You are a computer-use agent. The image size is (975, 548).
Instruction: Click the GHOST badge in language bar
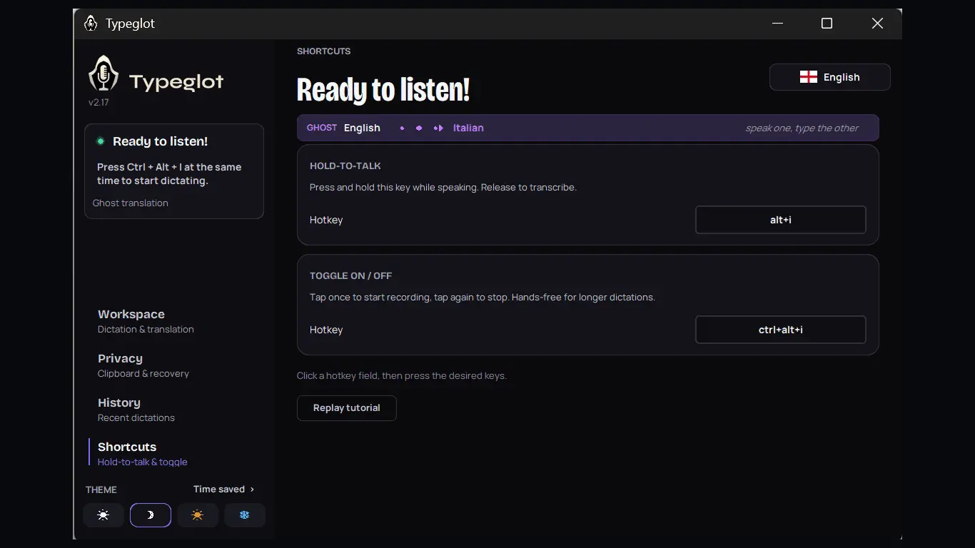[322, 128]
